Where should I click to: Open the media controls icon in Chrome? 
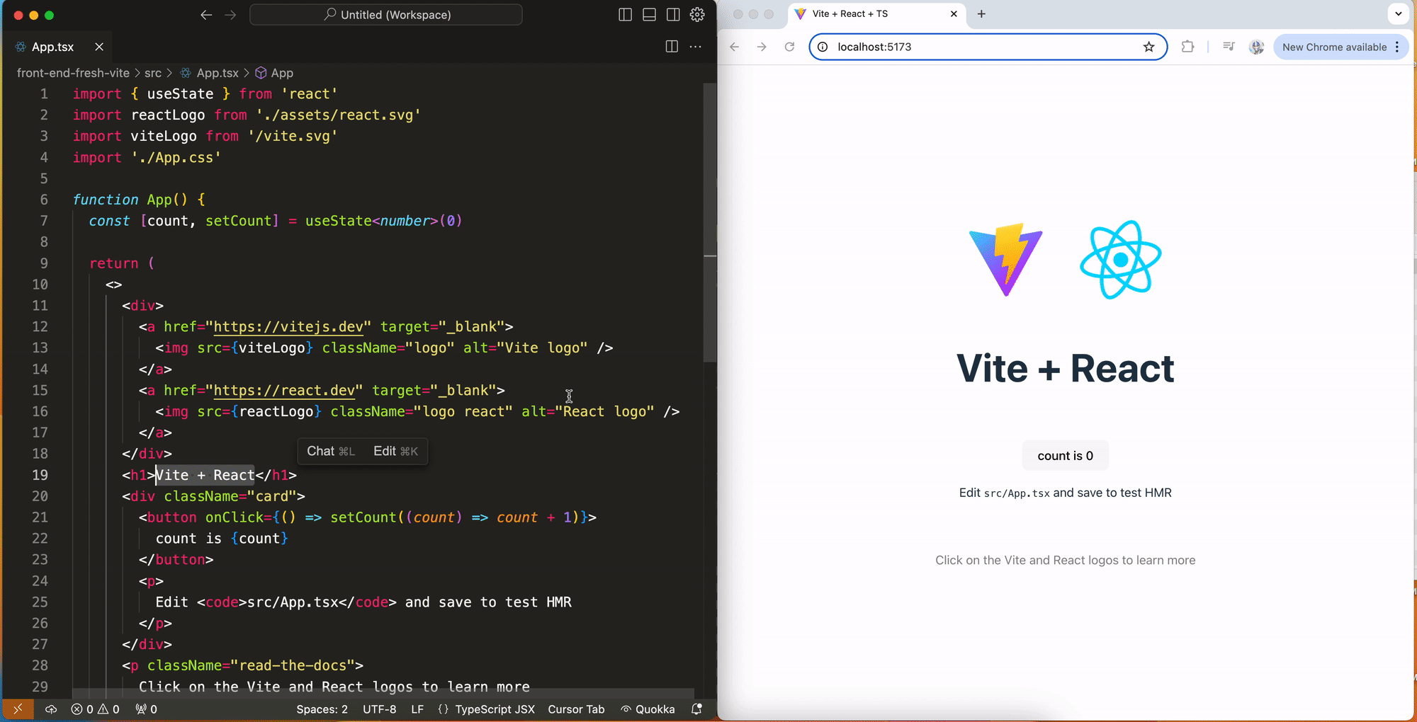point(1229,47)
